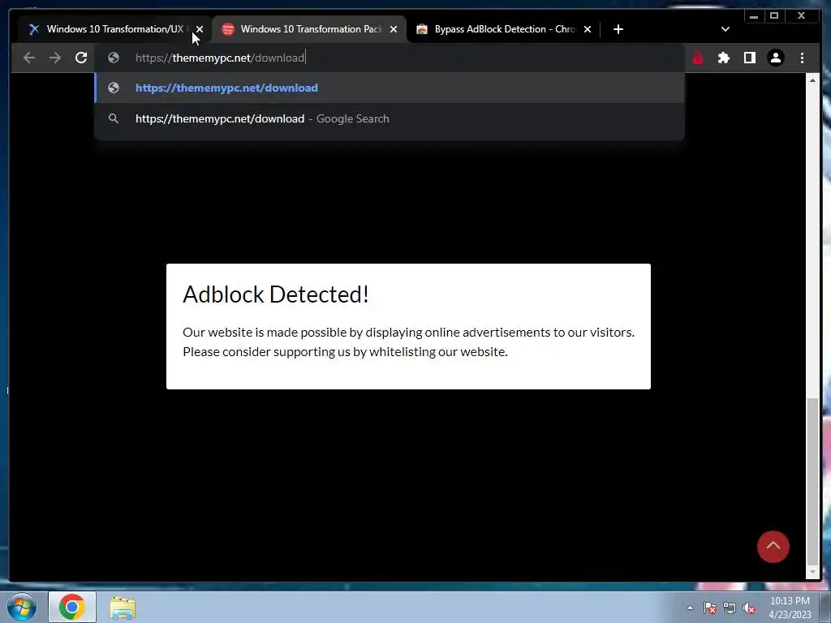Open the taskbar clock and date

[x=790, y=608]
